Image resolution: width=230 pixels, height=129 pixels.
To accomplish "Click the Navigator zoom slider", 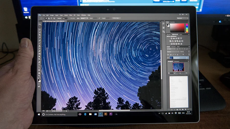I will 181,73.
